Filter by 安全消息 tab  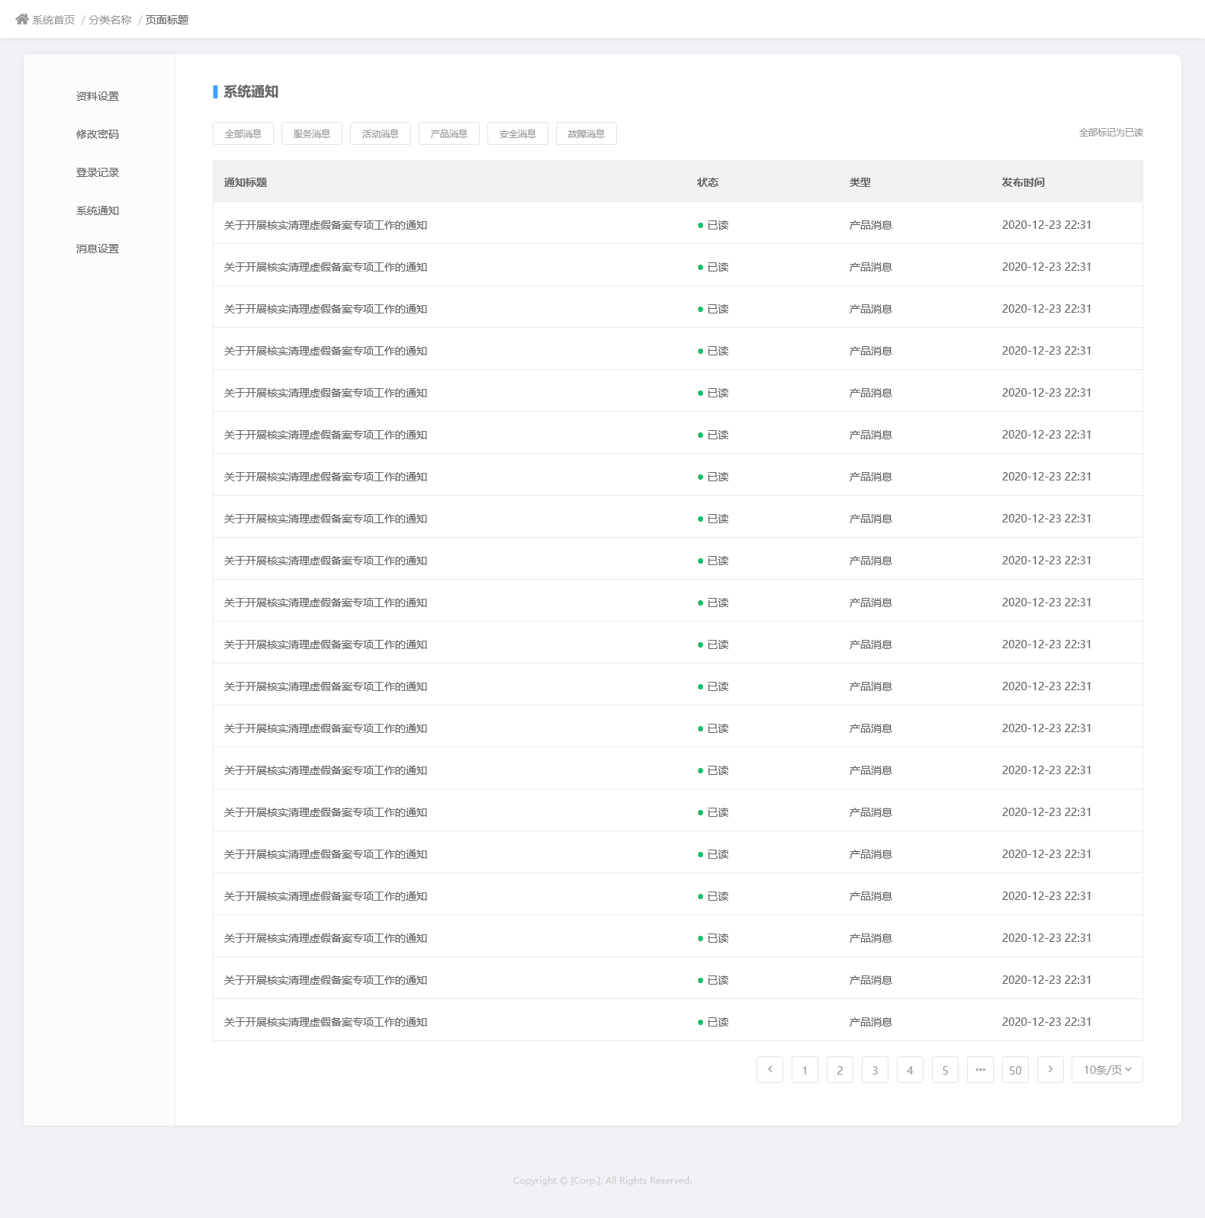pos(518,133)
